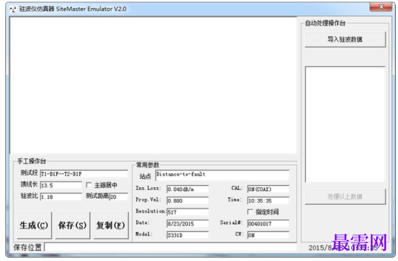398x261 pixels.
Task: Enable the 指定时间 checkbox
Action: 250,212
